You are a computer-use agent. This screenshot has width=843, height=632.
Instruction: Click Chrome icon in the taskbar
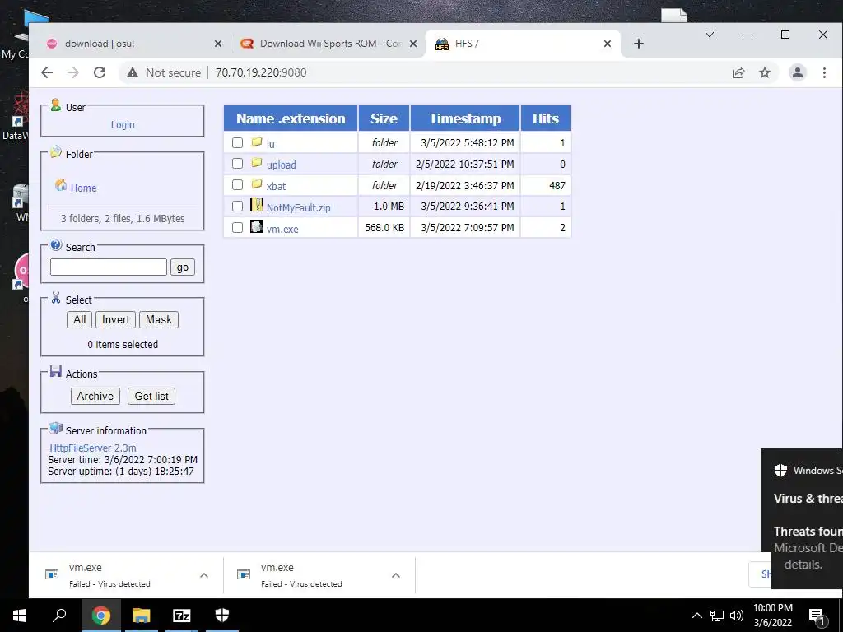[100, 616]
